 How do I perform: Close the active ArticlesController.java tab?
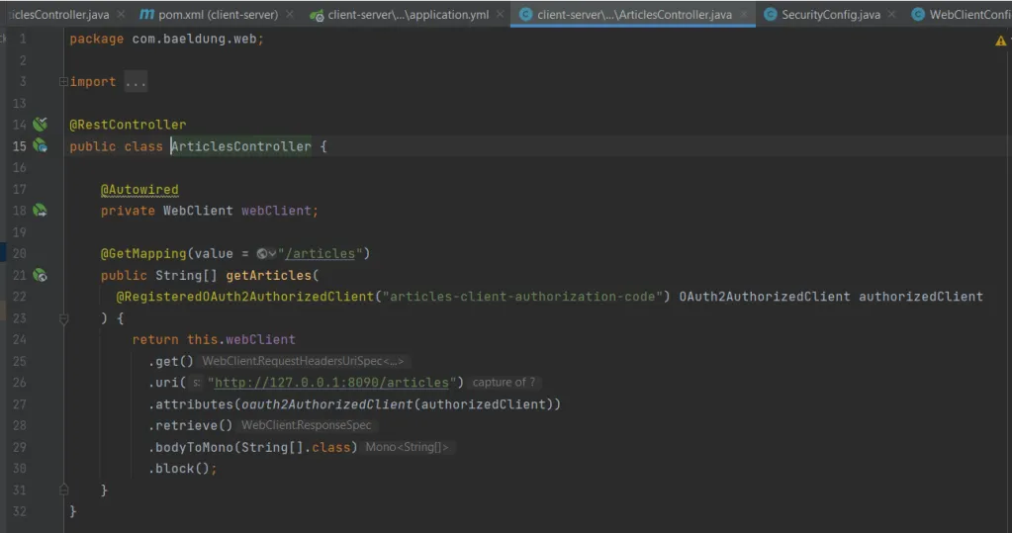pyautogui.click(x=744, y=14)
